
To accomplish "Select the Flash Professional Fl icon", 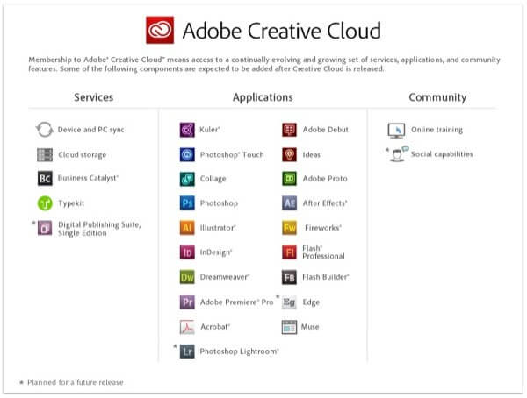I will (289, 252).
